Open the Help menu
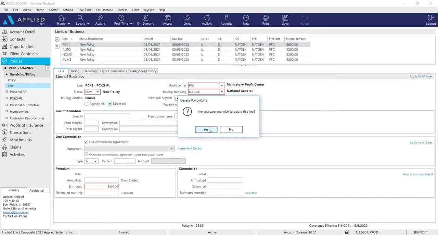The height and width of the screenshot is (235, 438). pos(162,10)
